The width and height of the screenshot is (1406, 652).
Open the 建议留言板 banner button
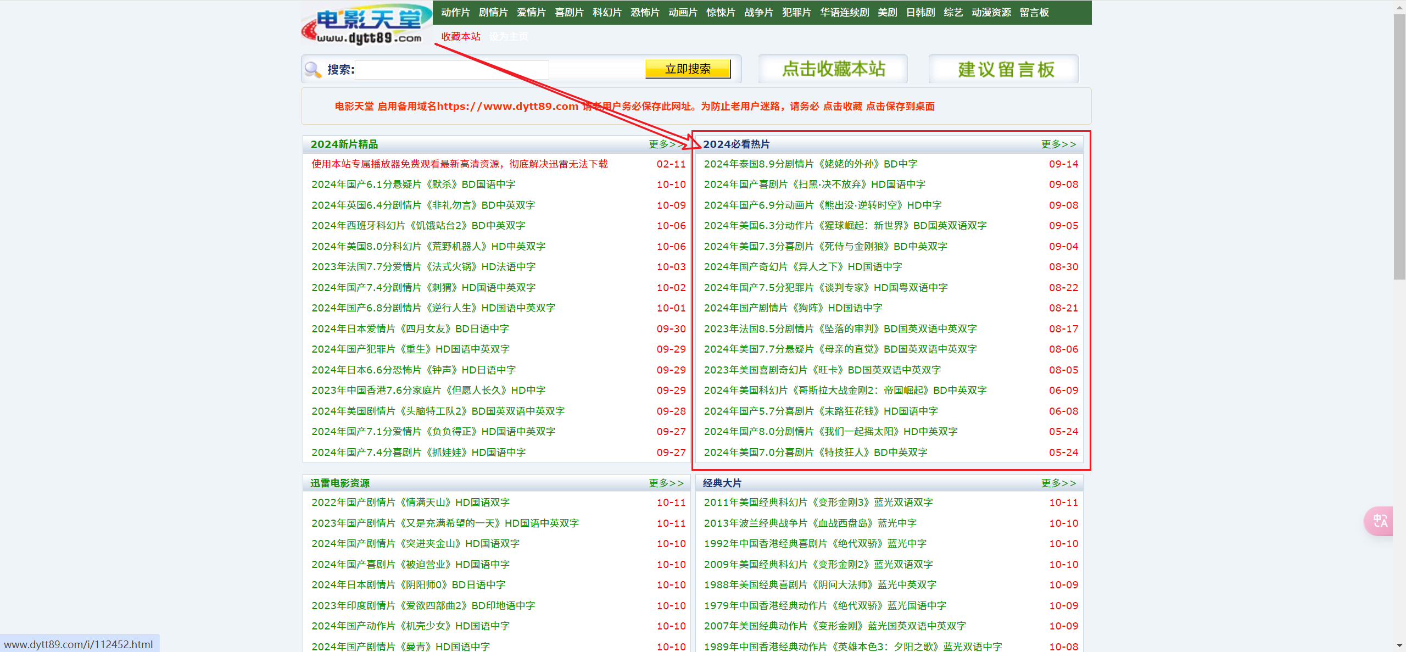tap(1005, 69)
